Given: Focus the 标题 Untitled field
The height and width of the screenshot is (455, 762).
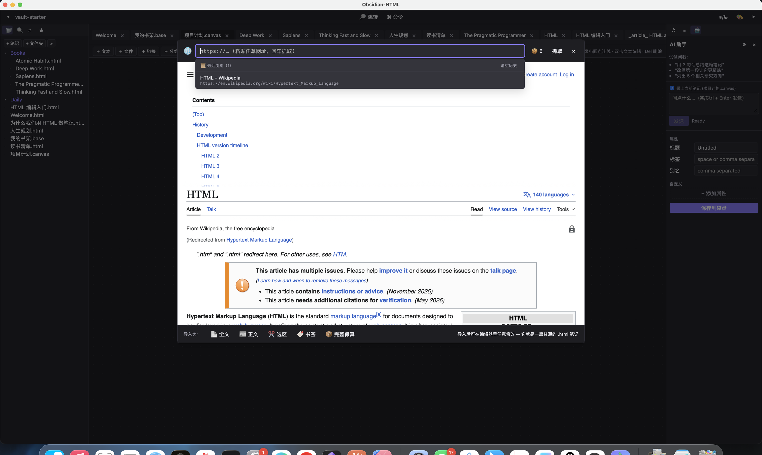Looking at the screenshot, I should pyautogui.click(x=726, y=148).
